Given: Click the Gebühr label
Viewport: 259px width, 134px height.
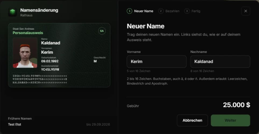Looking at the screenshot, I should click(133, 106).
